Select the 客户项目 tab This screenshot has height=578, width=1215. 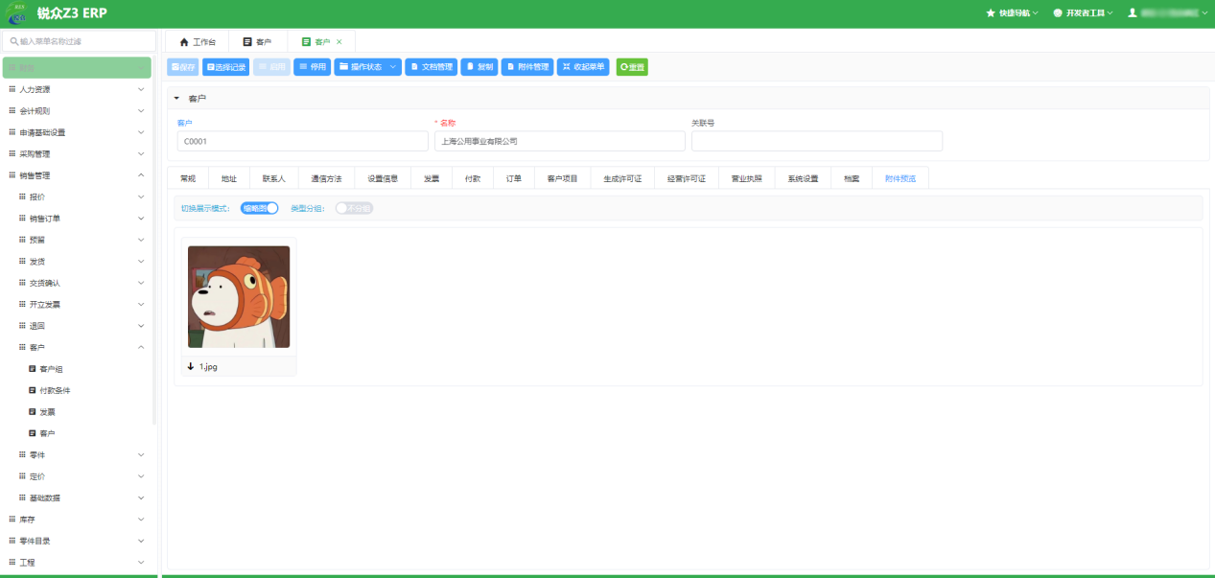pos(563,179)
